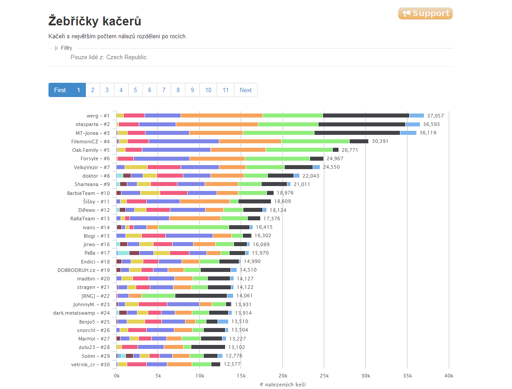Click the First pagination button
This screenshot has height=389, width=512.
(x=60, y=90)
